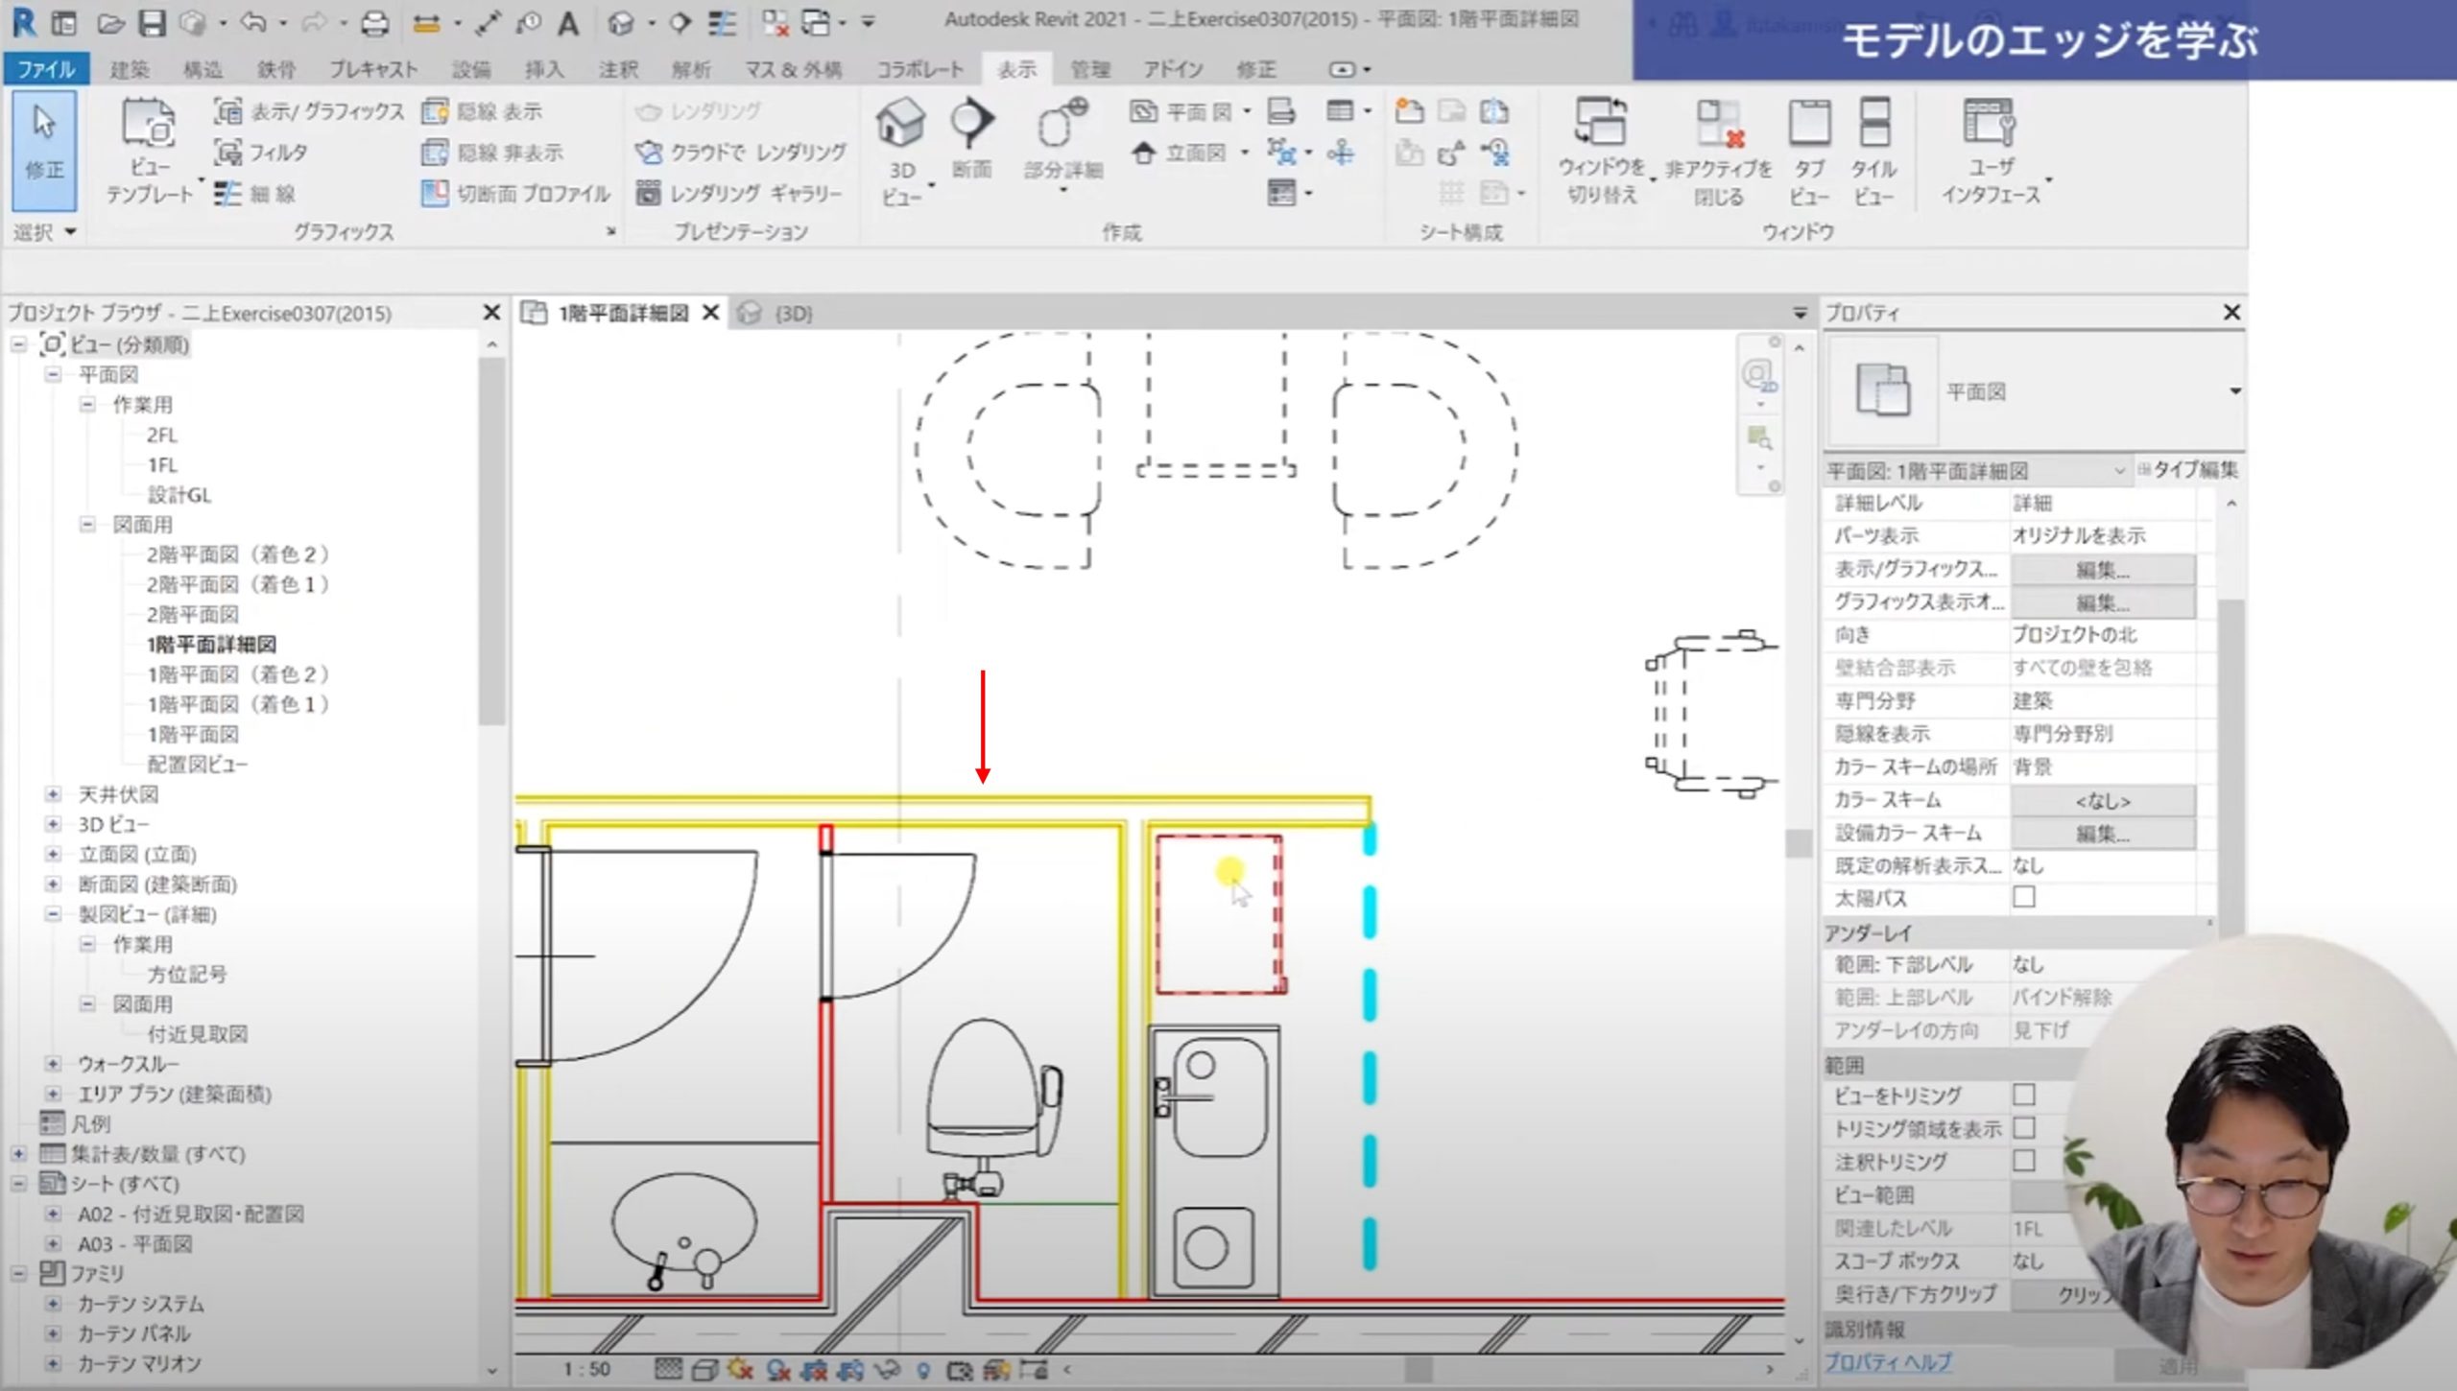Screen dimensions: 2457x1391
Task: Click the 1:50 view scale control
Action: pyautogui.click(x=586, y=1369)
